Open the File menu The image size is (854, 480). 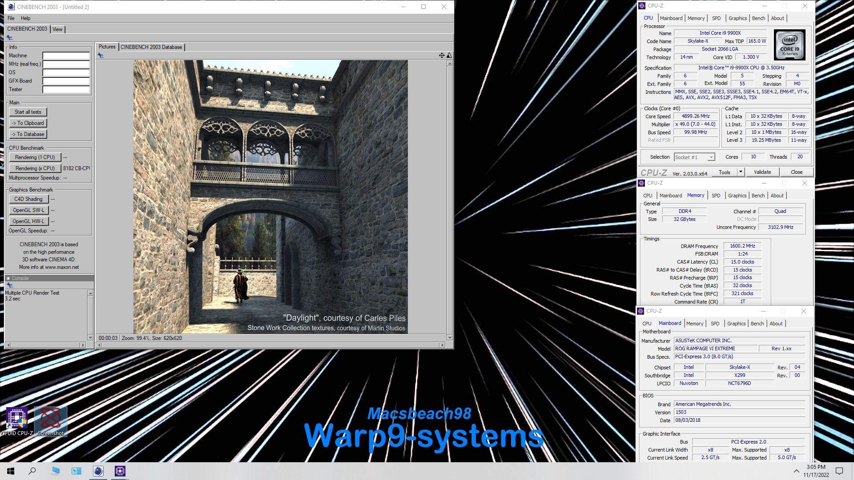coord(11,18)
